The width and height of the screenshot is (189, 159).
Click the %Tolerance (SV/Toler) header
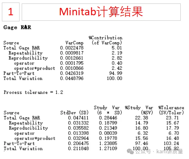pos(171,110)
